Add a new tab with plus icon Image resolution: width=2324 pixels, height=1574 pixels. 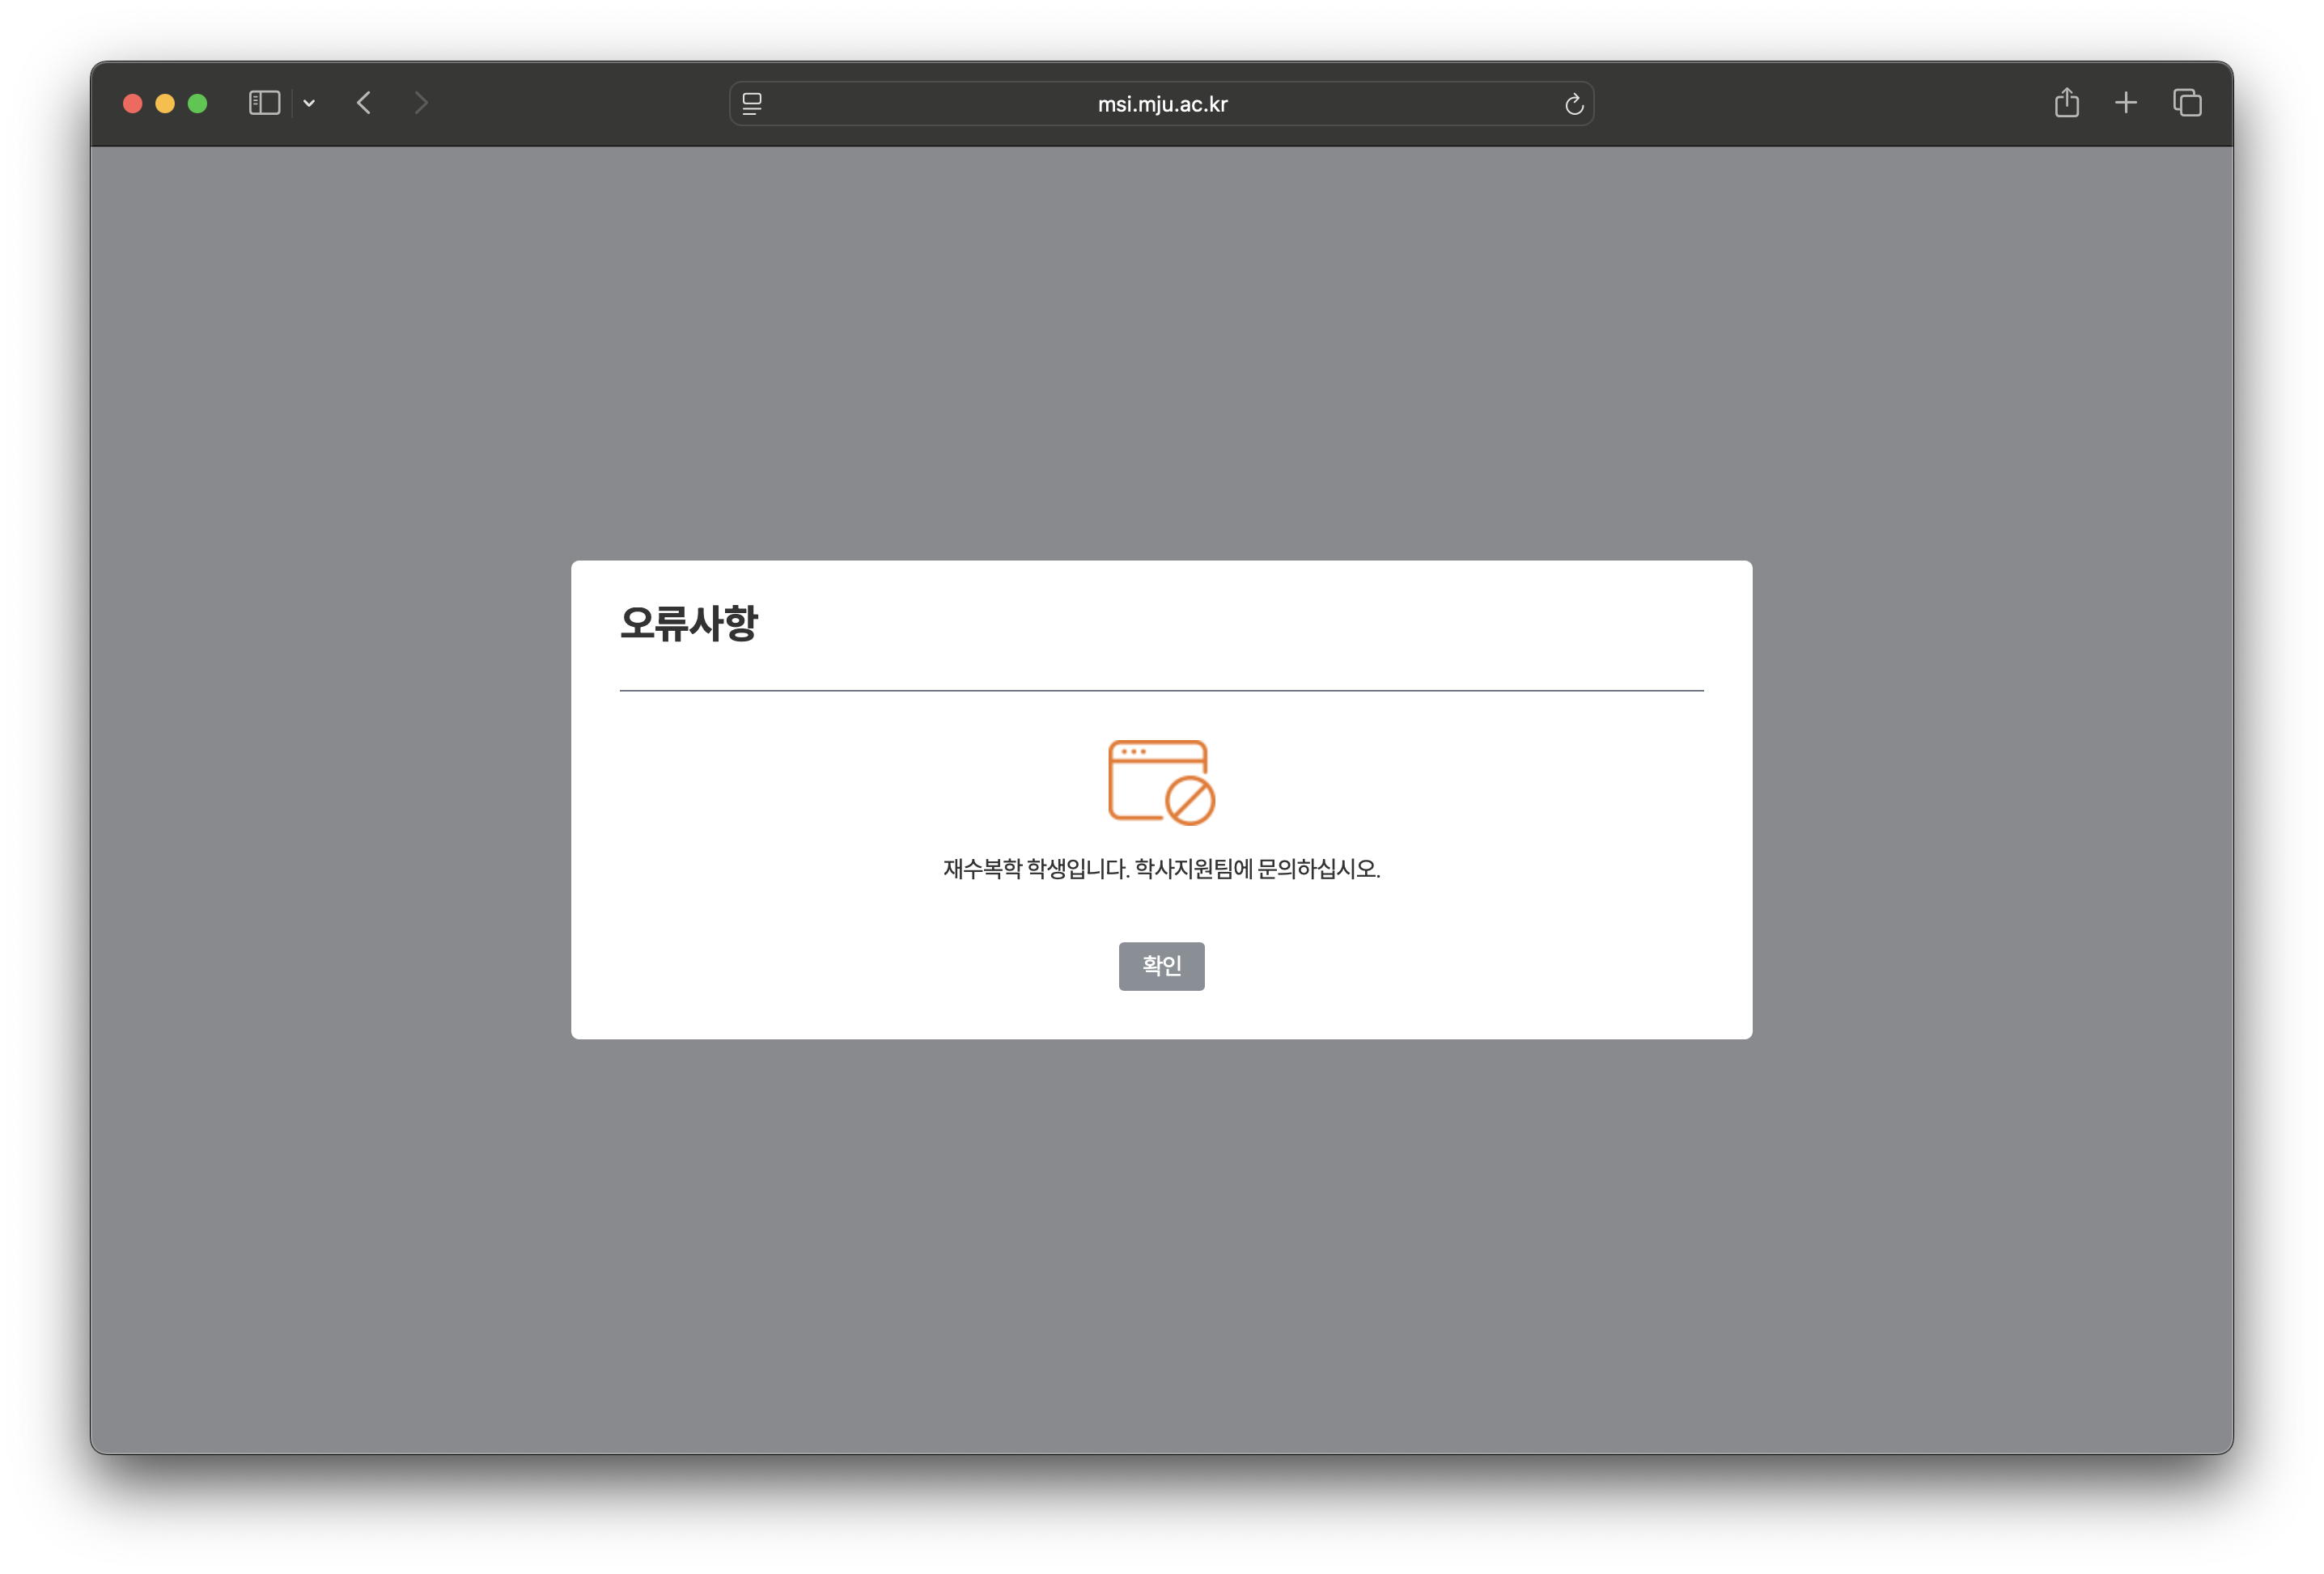pyautogui.click(x=2126, y=102)
